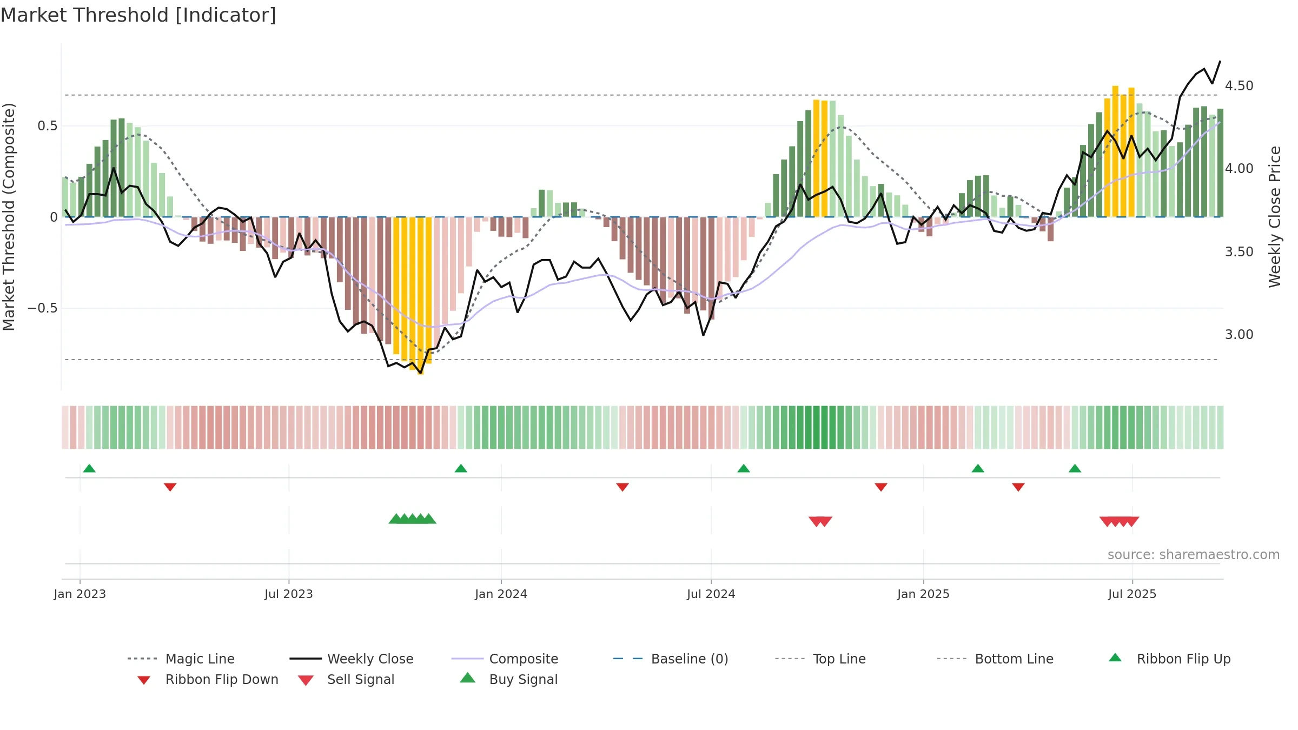Toggle the Magic Line legend entry
This screenshot has height=730, width=1298.
coord(181,659)
